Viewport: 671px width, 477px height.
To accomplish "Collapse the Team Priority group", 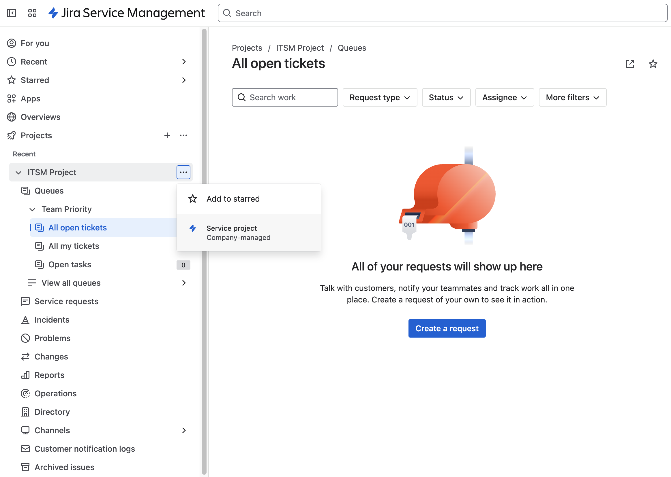I will (32, 209).
